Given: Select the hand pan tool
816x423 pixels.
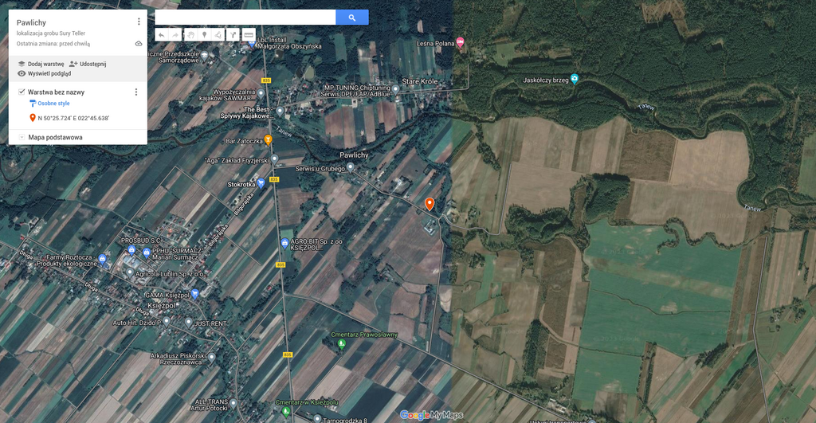Looking at the screenshot, I should [x=190, y=35].
